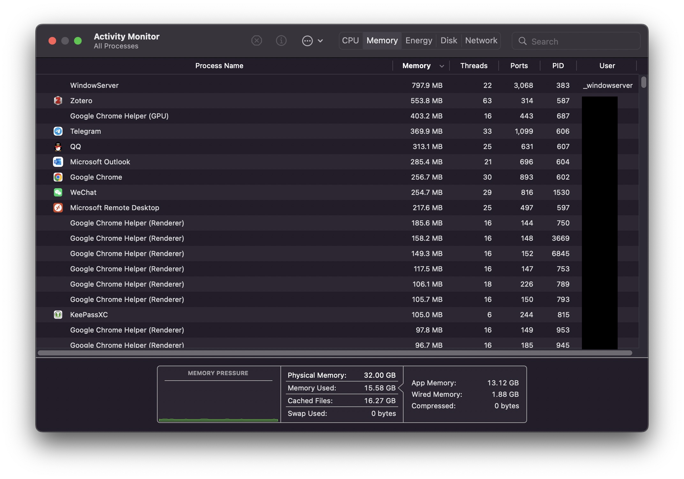Click the QQ penguin icon

[58, 147]
